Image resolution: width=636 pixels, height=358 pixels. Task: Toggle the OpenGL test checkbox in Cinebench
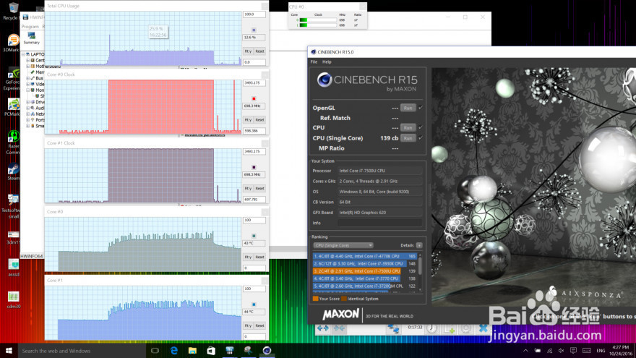click(420, 108)
